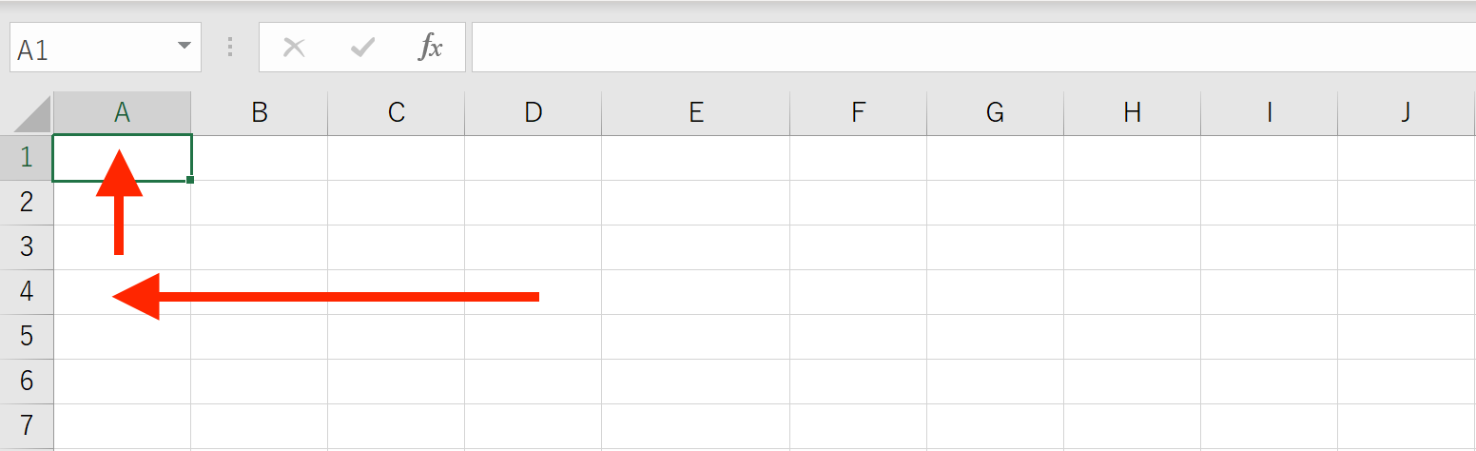Click the Insert Function fx icon
The image size is (1476, 451).
[x=431, y=48]
